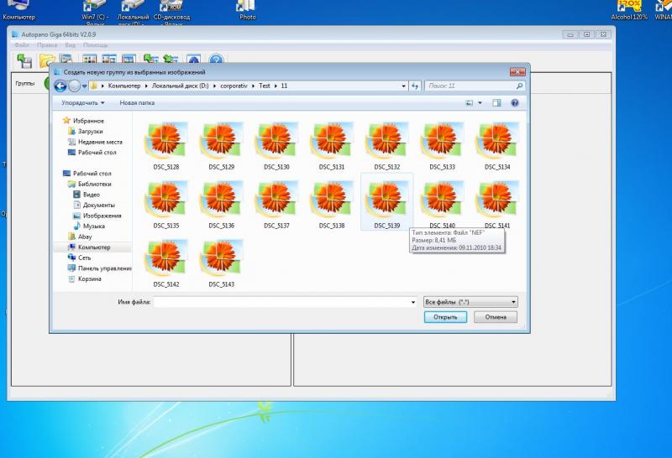Open Рабочий стол under Избранное
672x458 pixels.
(92, 153)
